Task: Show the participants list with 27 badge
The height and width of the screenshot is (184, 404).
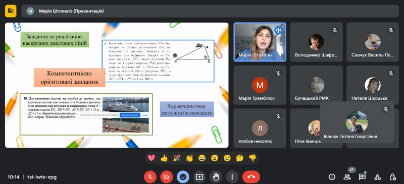Action: coord(347,177)
